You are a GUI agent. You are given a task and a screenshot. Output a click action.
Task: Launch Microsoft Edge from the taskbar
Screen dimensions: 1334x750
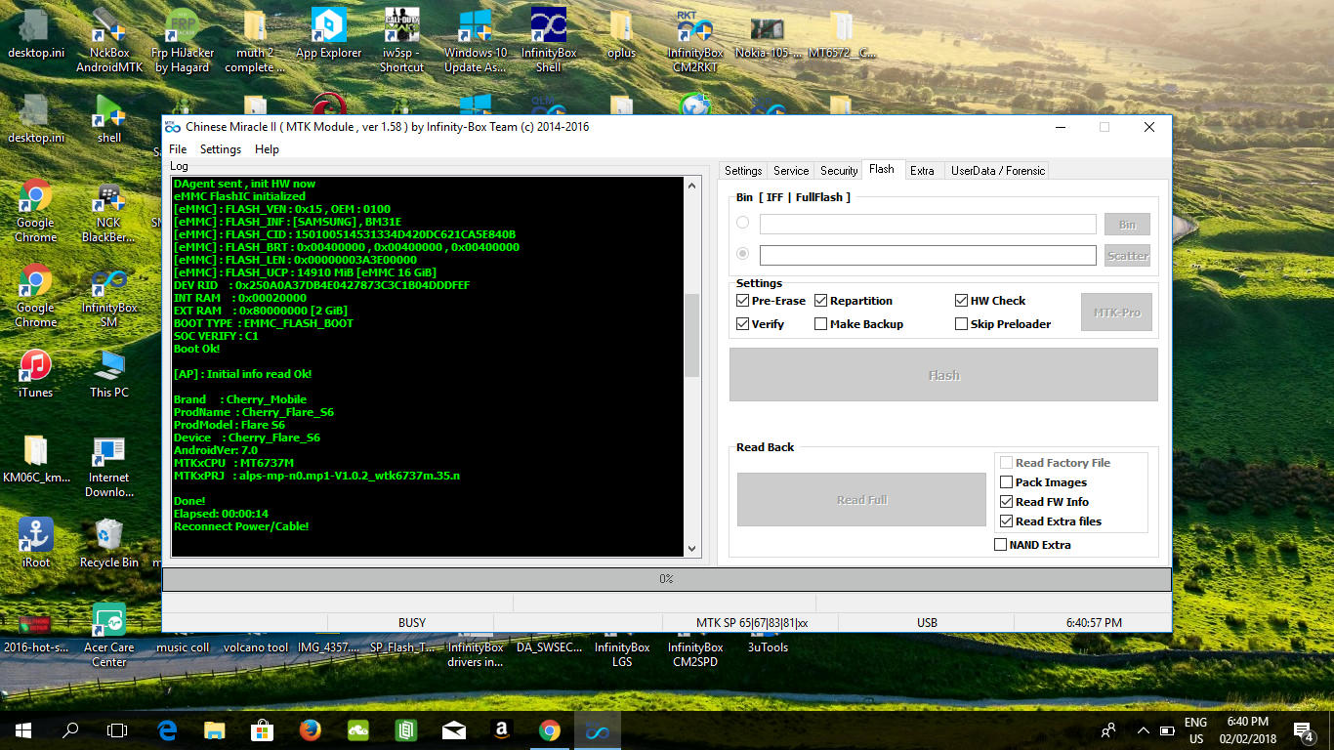pyautogui.click(x=167, y=730)
